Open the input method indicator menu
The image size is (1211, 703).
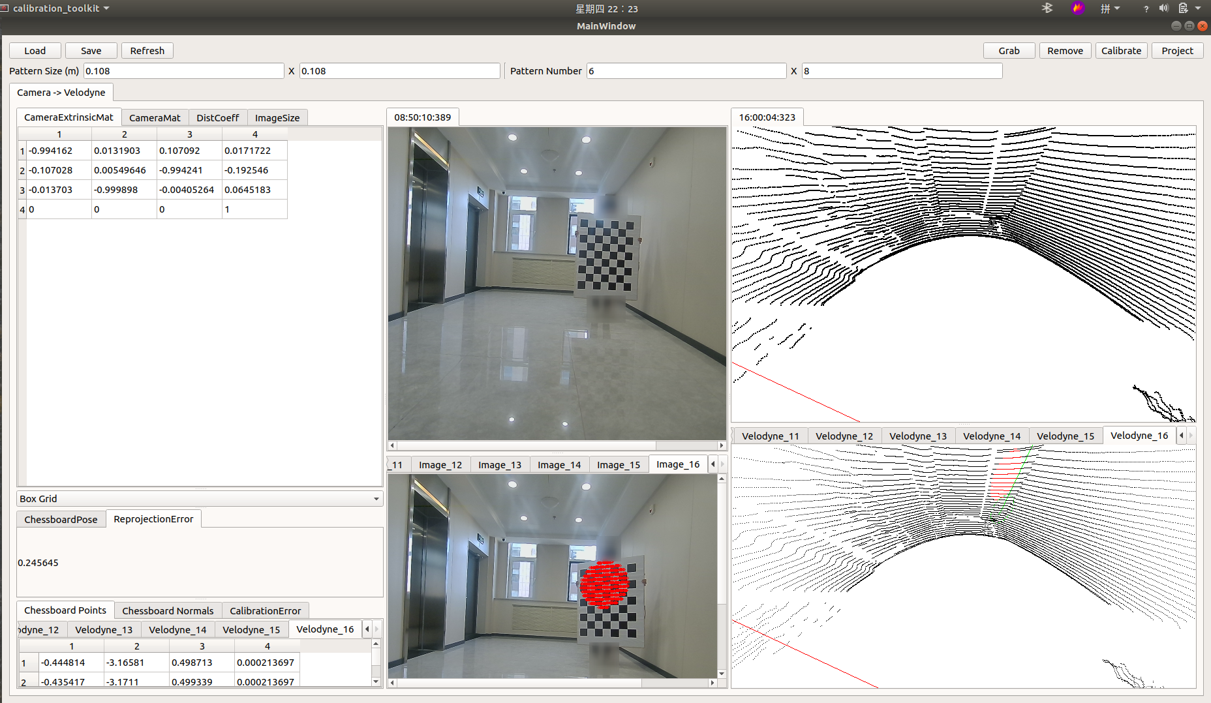click(x=1110, y=8)
